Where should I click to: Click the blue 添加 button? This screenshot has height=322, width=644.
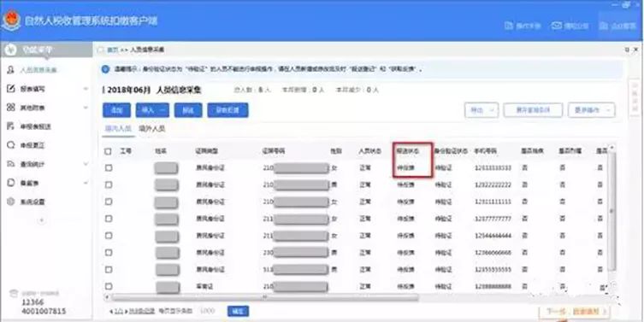click(x=116, y=110)
